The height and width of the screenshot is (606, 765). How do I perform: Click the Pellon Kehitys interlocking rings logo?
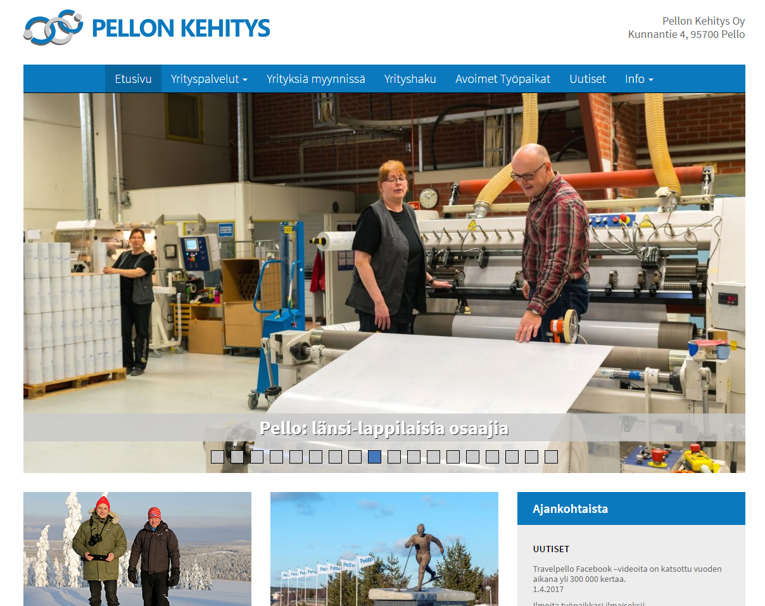[x=53, y=27]
